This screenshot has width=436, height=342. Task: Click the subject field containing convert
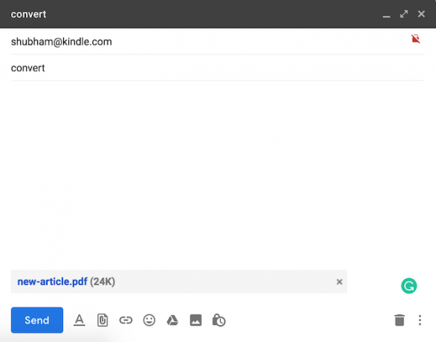[218, 68]
